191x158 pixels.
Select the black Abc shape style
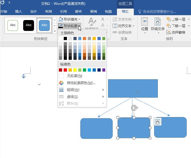tap(29, 25)
